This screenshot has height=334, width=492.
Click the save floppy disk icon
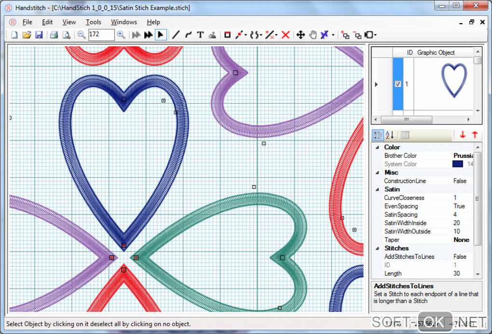pos(39,35)
